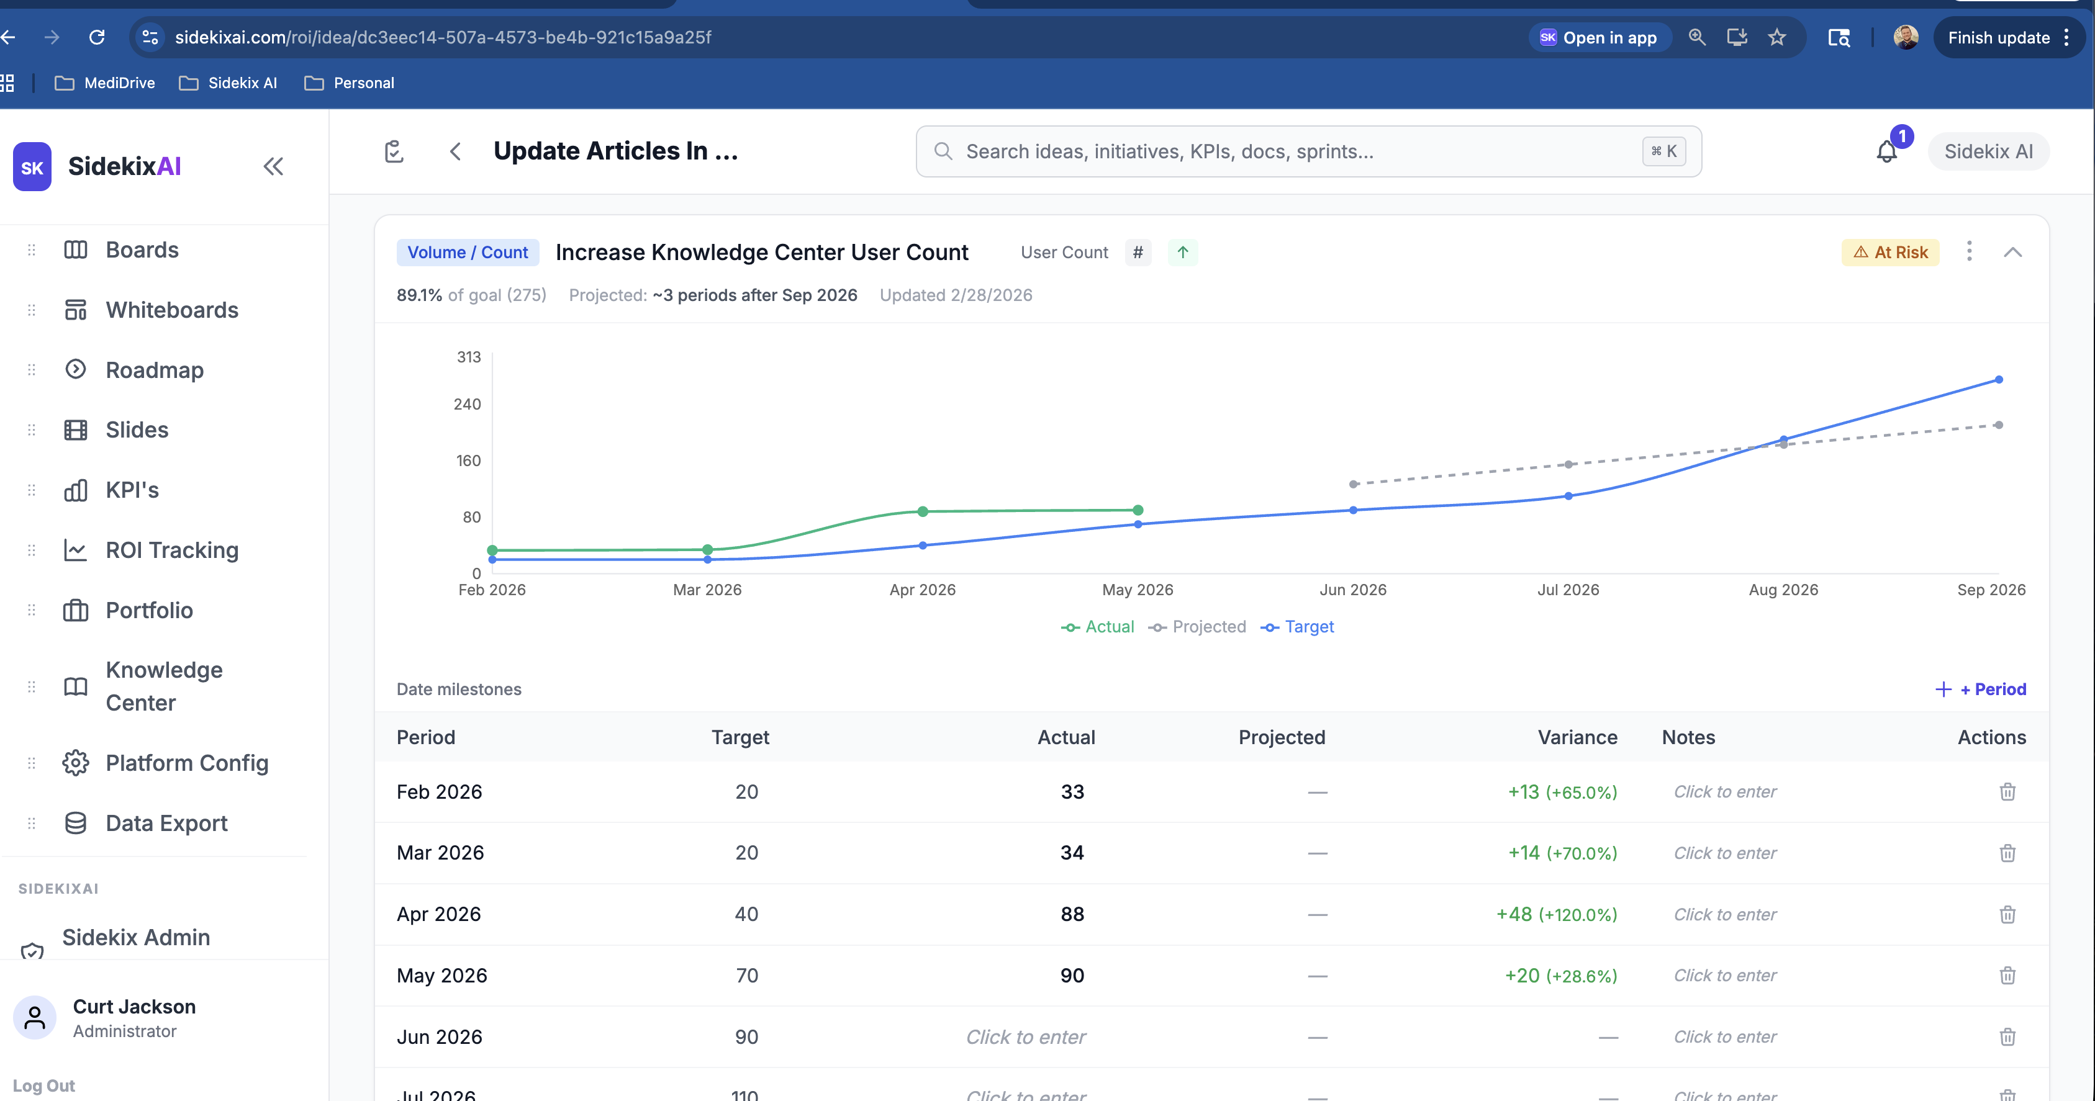Viewport: 2095px width, 1101px height.
Task: Click the Volume / Count category tag
Action: 468,252
